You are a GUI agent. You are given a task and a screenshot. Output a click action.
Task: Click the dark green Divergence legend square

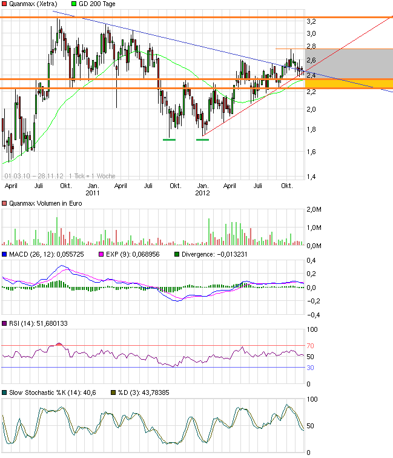[177, 255]
